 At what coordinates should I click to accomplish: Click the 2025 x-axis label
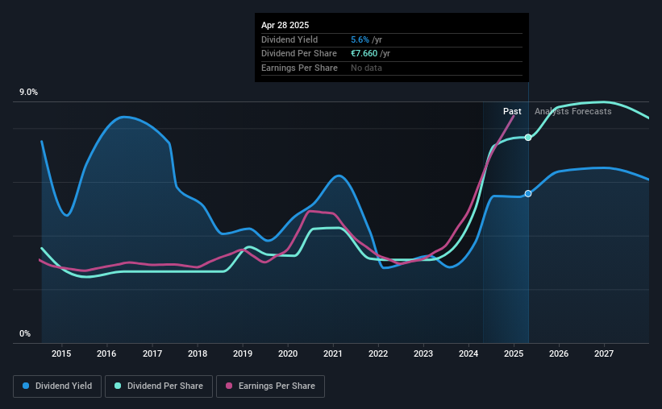click(514, 353)
